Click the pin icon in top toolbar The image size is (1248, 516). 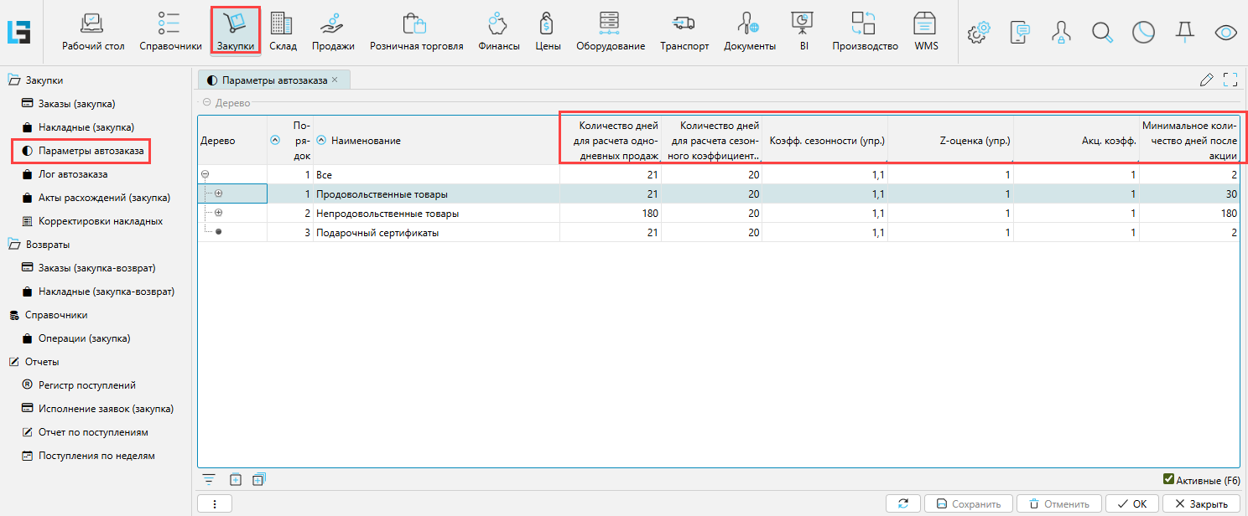click(1184, 33)
